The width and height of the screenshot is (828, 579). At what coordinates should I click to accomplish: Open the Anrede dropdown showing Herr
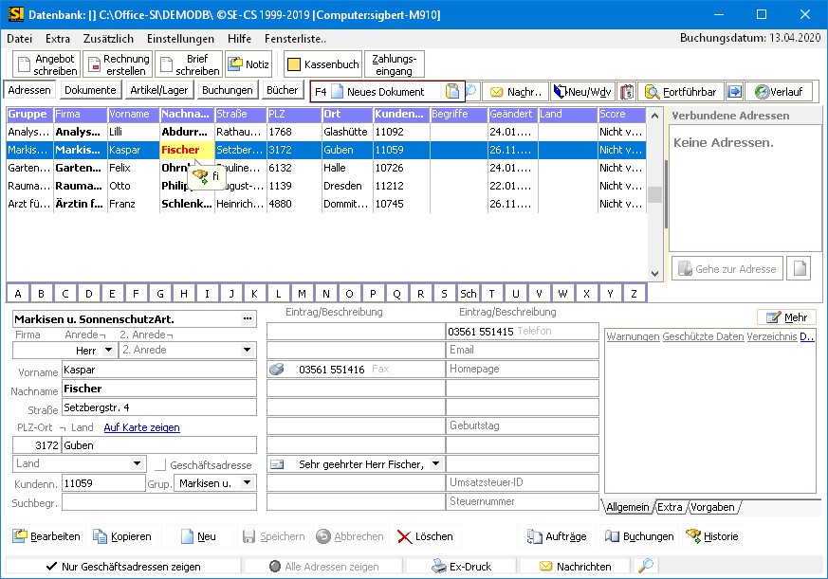[108, 351]
